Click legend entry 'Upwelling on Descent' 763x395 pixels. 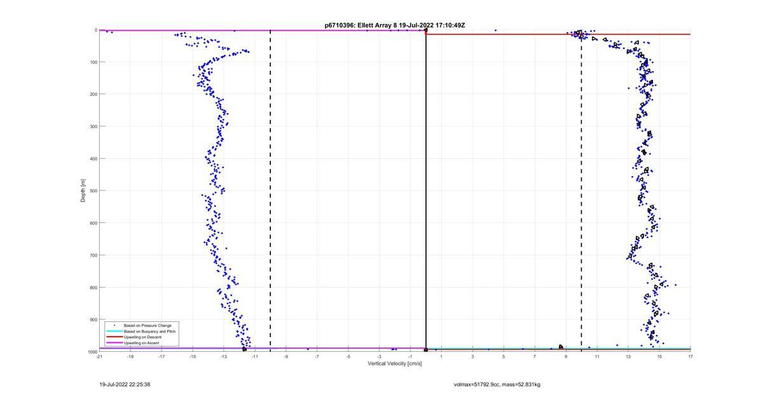pos(142,337)
